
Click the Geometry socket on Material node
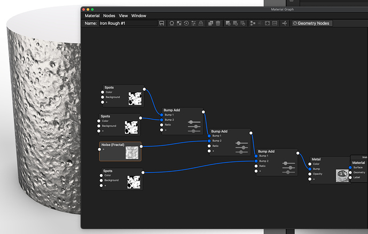click(350, 173)
